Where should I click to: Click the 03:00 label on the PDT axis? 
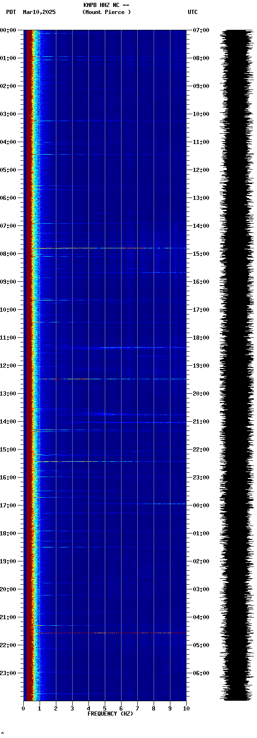(8, 114)
